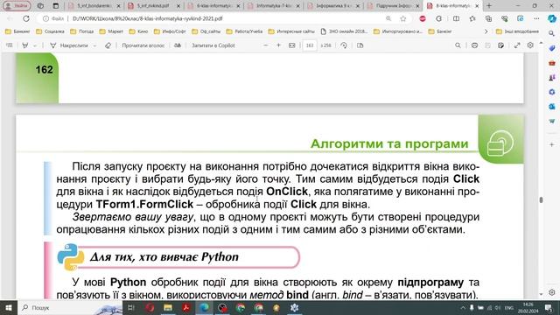Open Adobe Acrobat from the taskbar
560x315 pixels.
tap(185, 307)
